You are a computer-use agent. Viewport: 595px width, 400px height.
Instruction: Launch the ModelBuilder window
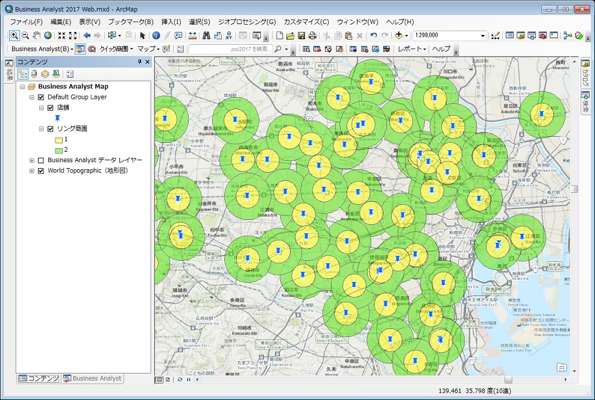[x=568, y=36]
